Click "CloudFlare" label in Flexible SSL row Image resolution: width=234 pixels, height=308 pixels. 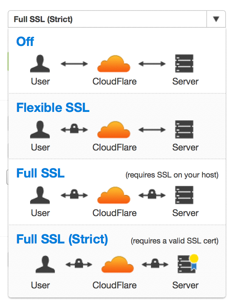coord(115,148)
